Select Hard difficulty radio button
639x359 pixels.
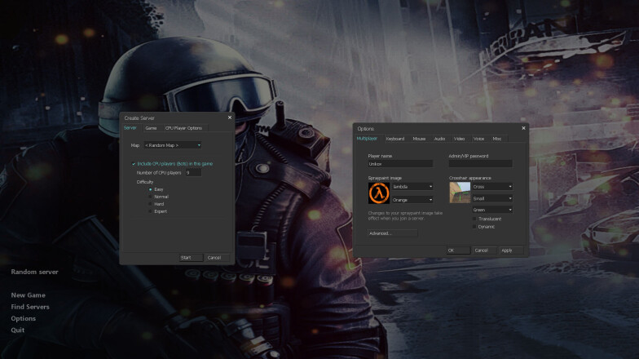tap(150, 204)
